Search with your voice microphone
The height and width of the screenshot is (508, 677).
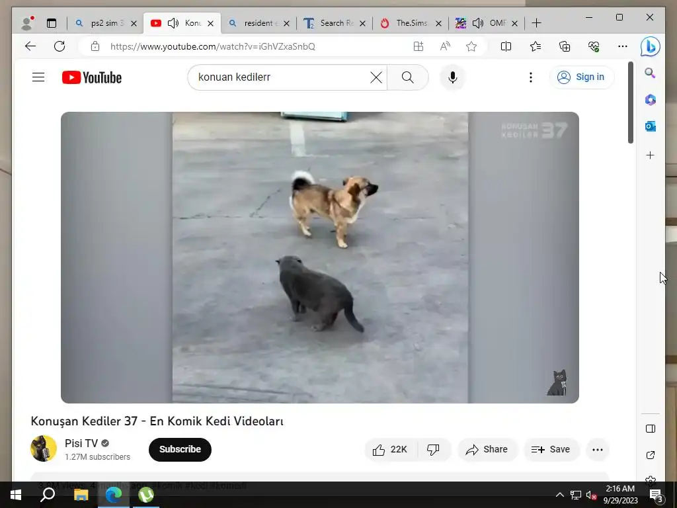click(452, 77)
